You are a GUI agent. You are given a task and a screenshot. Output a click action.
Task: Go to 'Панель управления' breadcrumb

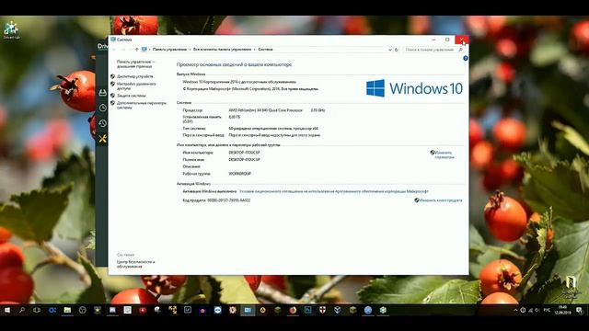click(169, 49)
